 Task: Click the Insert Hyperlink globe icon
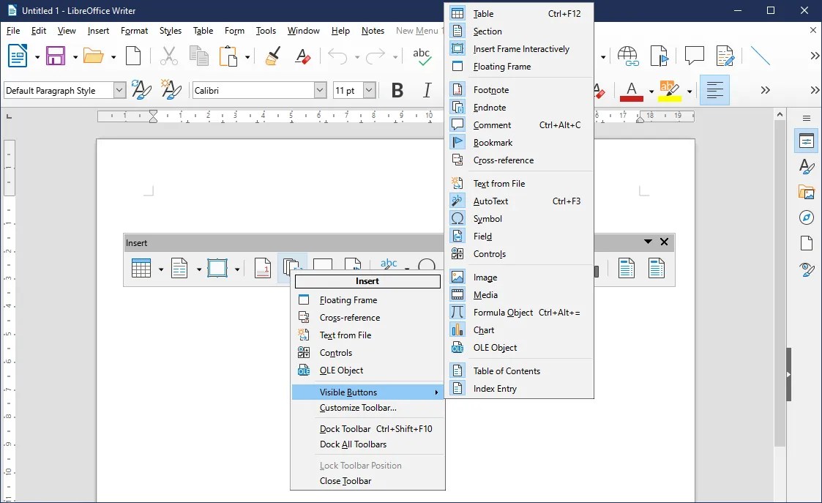(x=629, y=55)
